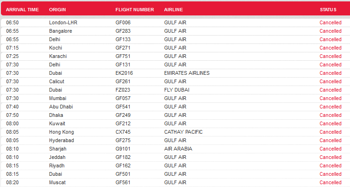This screenshot has width=350, height=187.
Task: Select flight number EK2016 from Dubai
Action: coord(124,73)
